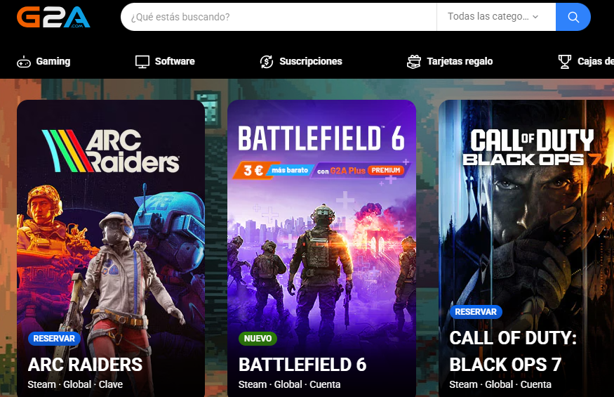Image resolution: width=614 pixels, height=397 pixels.
Task: Select the RESERVAR badge on ARC Raiders
Action: 54,339
